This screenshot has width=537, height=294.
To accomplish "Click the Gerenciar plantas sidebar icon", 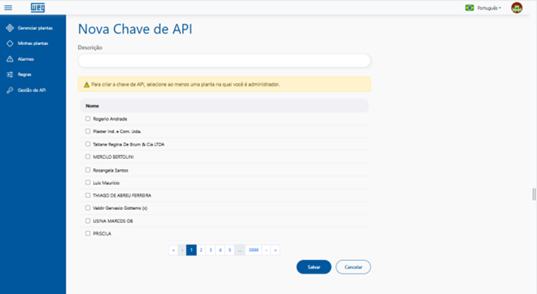I will [x=10, y=28].
